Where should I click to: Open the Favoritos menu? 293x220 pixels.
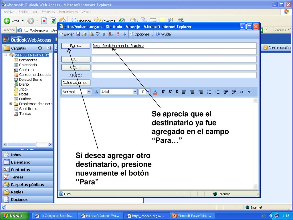tap(48, 12)
